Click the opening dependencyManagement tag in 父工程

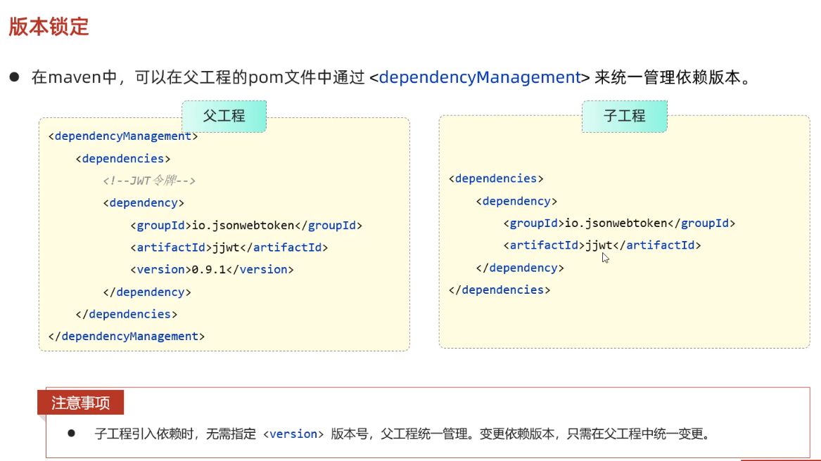123,136
